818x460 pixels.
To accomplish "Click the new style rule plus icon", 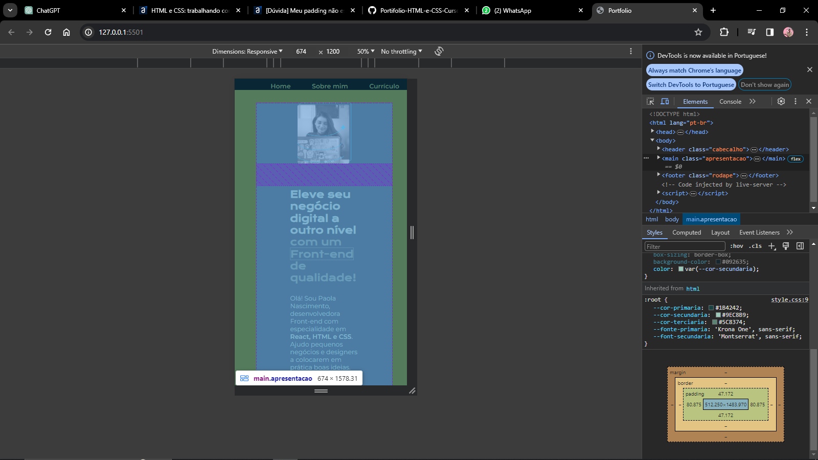I will [772, 246].
